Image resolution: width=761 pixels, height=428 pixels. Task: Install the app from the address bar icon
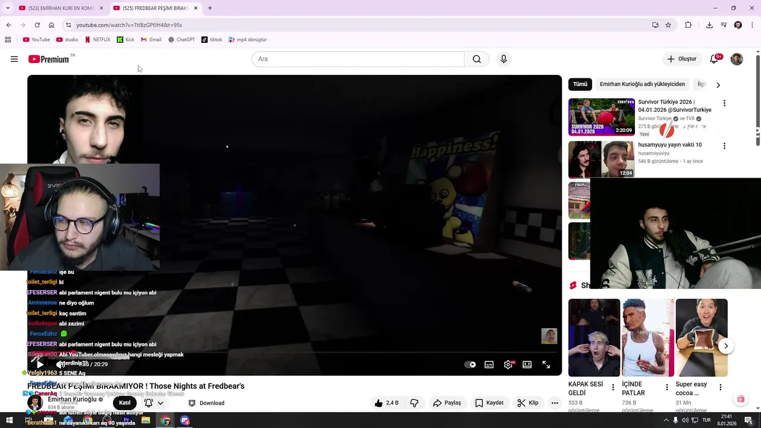(655, 25)
